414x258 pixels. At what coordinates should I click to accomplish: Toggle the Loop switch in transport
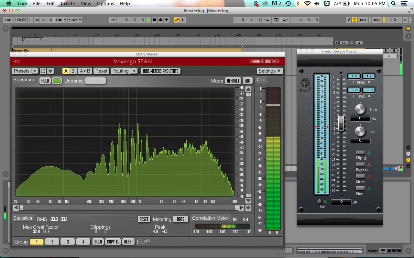tap(276, 20)
